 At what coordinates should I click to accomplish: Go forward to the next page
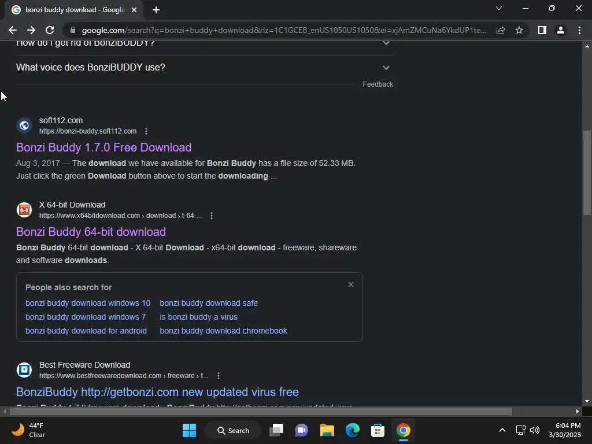click(x=31, y=30)
